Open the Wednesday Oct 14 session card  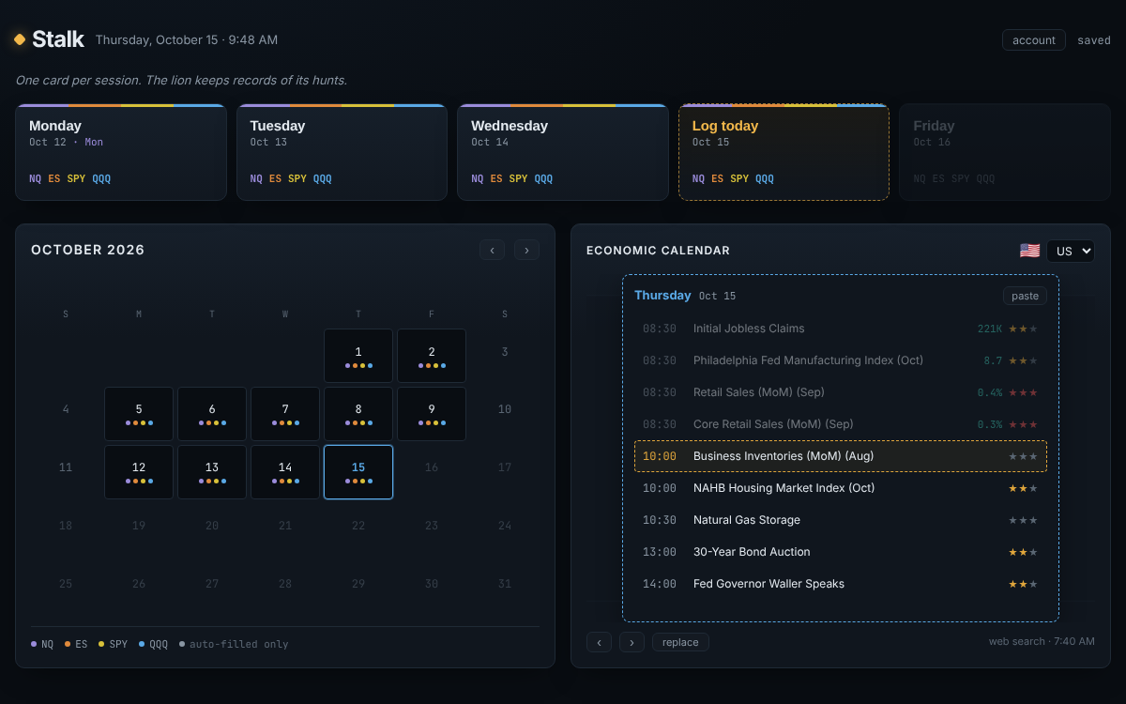(563, 152)
